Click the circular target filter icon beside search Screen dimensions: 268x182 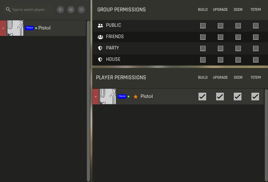[81, 10]
